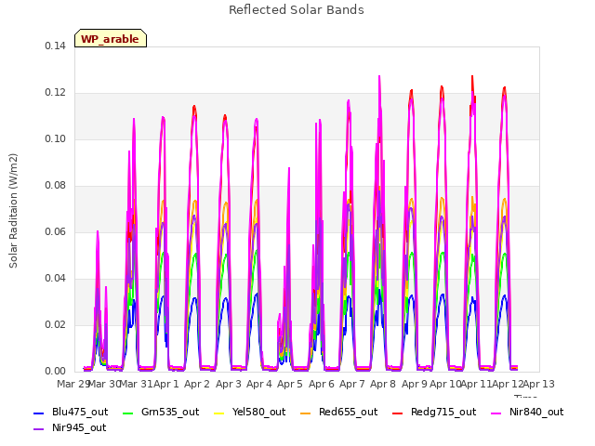Click the 0.04 y-axis tick label
This screenshot has width=595, height=446.
click(55, 279)
